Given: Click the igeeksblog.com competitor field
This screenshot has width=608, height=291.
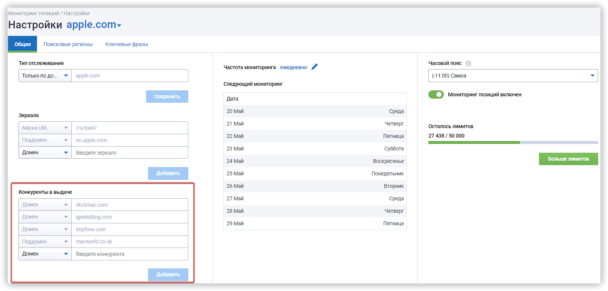Looking at the screenshot, I should [x=130, y=217].
